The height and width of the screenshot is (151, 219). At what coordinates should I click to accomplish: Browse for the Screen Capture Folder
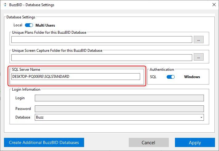(x=199, y=57)
